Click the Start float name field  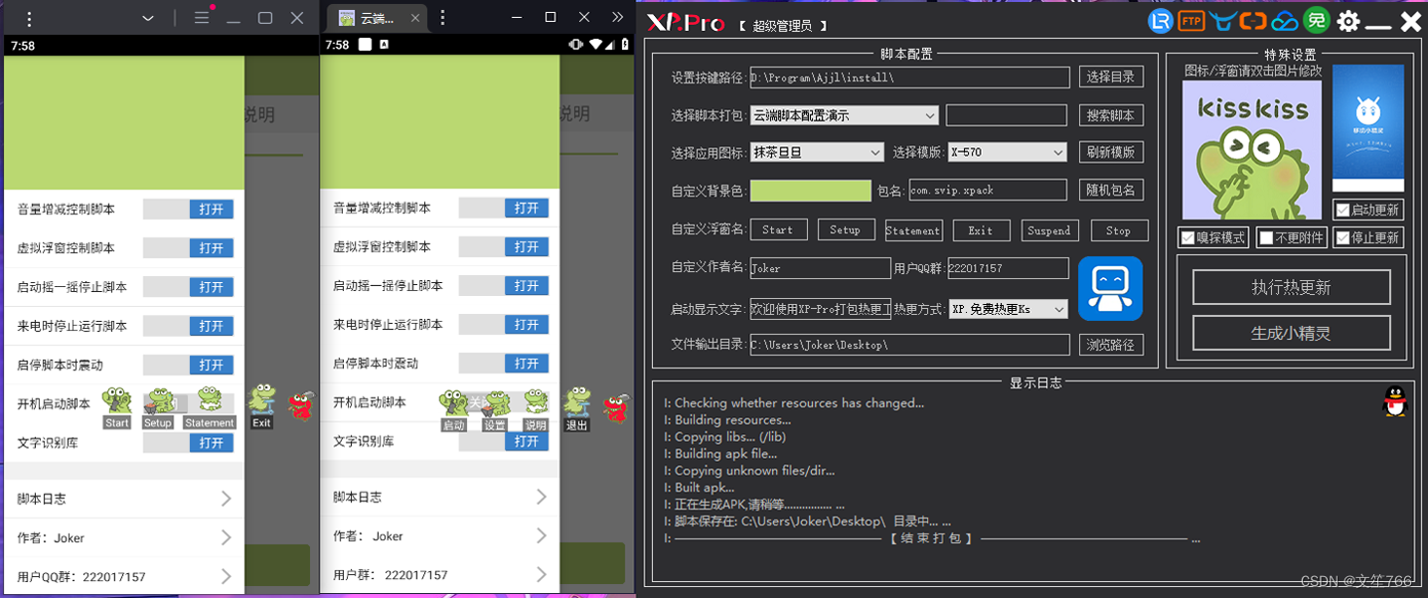pyautogui.click(x=778, y=229)
